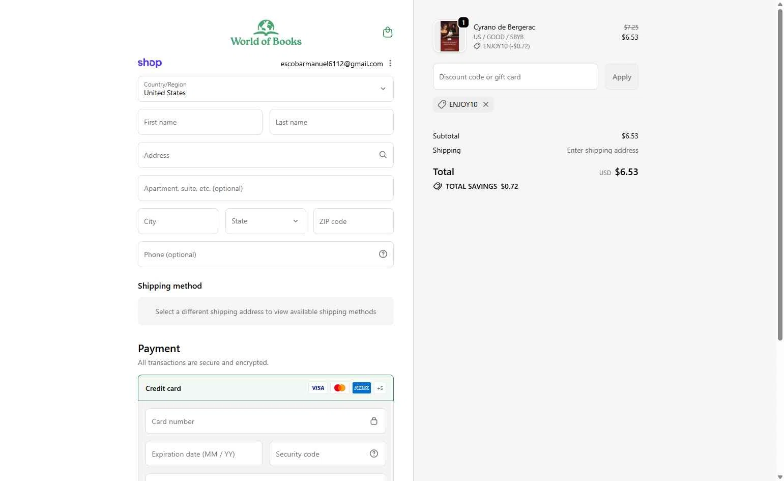Click the TOTAL SAVINGS $0.72 text
This screenshot has height=481, width=784.
coord(482,186)
